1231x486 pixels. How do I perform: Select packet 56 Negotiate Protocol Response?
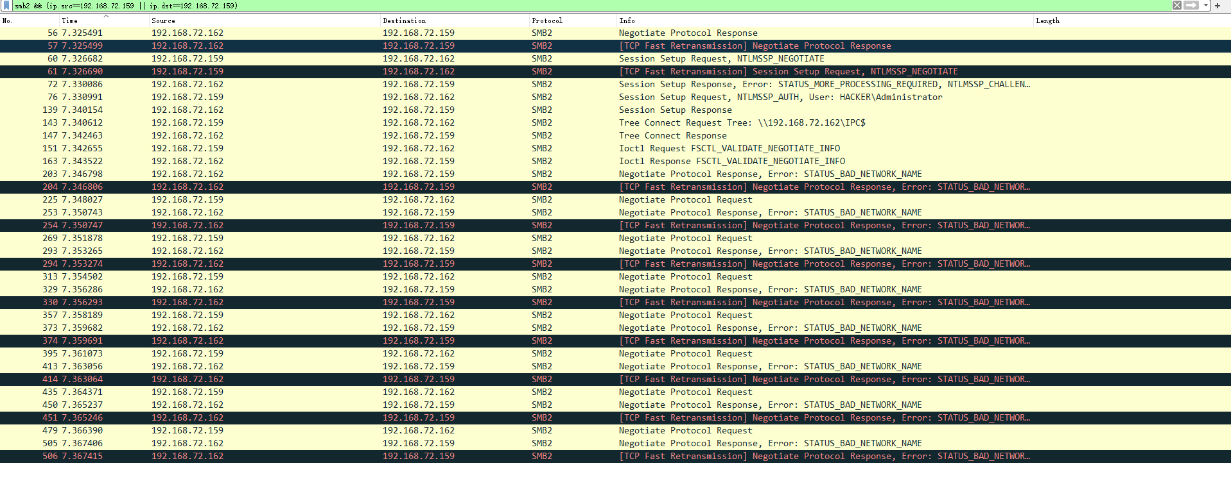pos(615,33)
